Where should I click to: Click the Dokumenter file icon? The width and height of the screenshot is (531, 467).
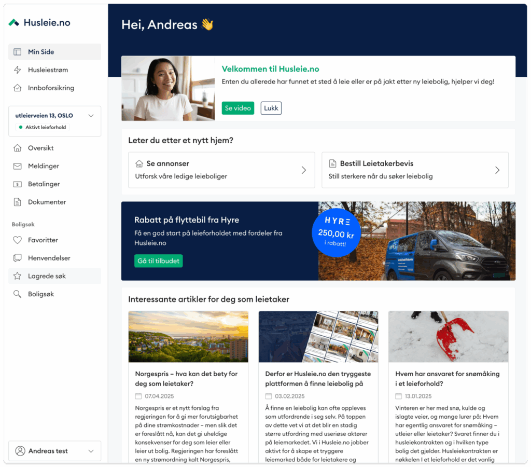click(18, 202)
